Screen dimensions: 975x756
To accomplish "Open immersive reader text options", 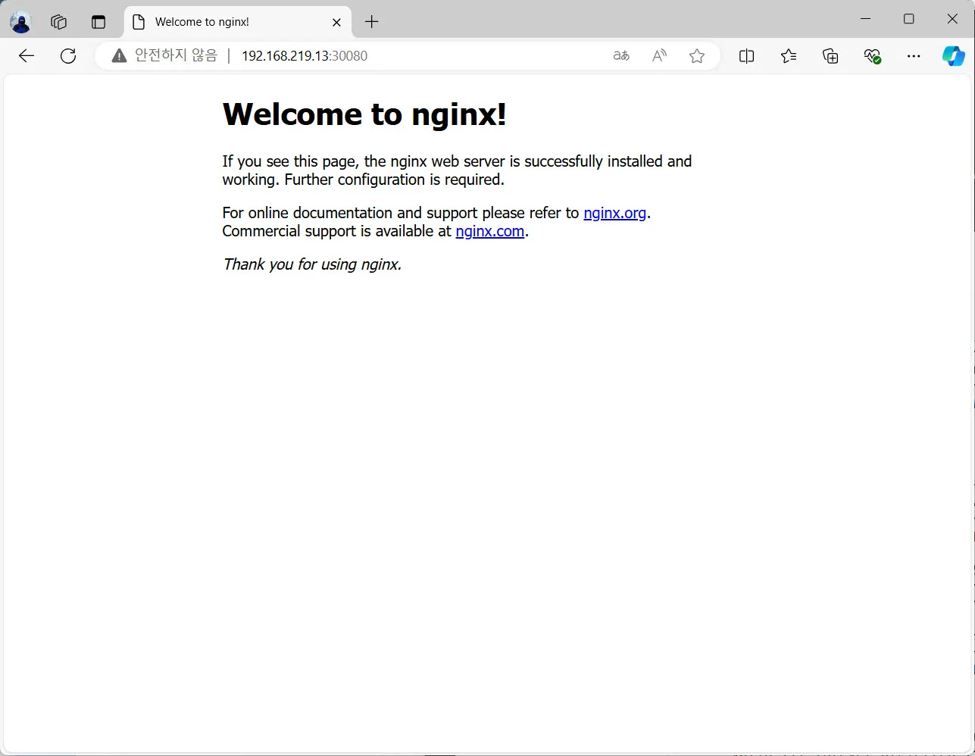I will [620, 55].
